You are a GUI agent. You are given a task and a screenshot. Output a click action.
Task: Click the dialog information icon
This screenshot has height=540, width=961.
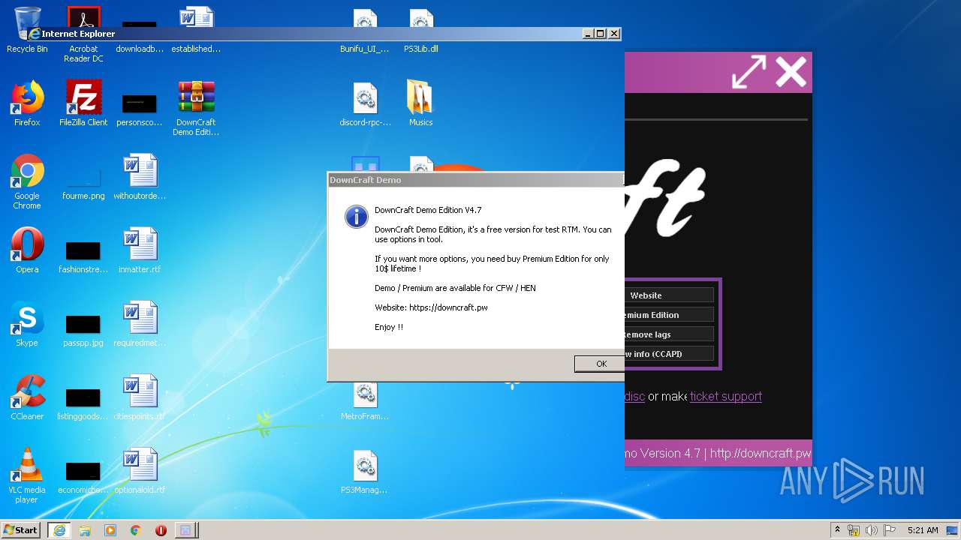356,216
